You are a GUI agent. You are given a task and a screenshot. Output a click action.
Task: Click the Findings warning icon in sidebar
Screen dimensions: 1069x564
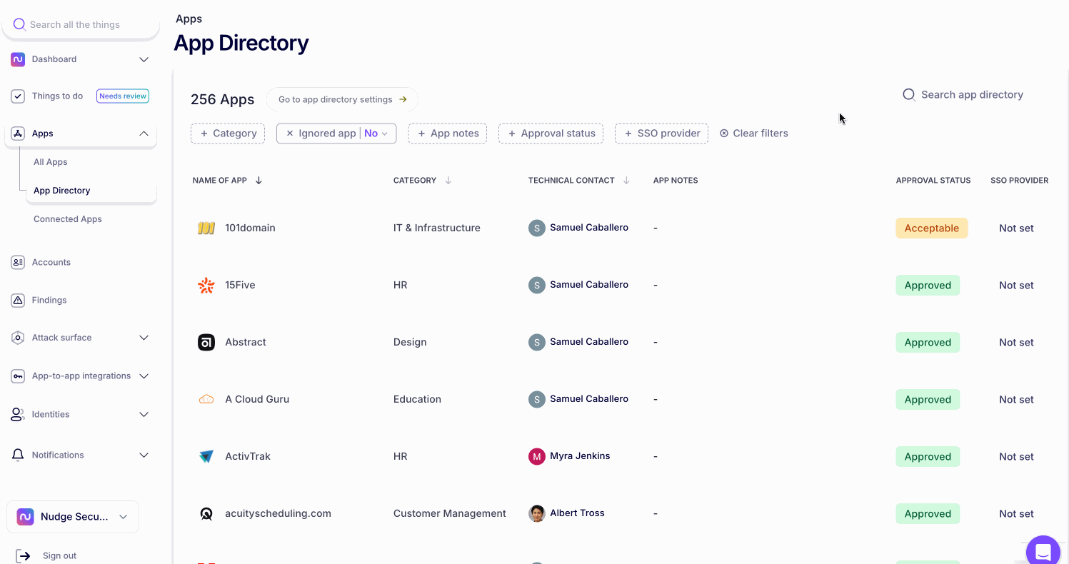18,301
